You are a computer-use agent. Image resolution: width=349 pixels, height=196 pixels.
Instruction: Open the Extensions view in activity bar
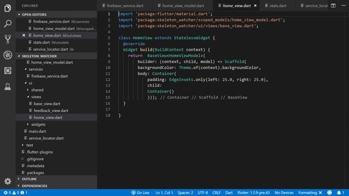pos(8,71)
